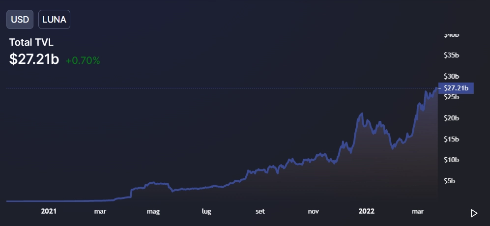Select the $5b price axis label
490x226 pixels.
coord(449,181)
